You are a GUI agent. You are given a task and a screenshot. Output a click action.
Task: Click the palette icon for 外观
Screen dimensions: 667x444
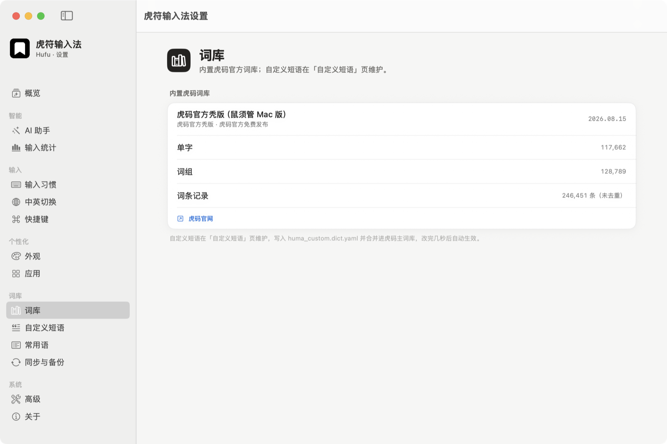tap(16, 257)
